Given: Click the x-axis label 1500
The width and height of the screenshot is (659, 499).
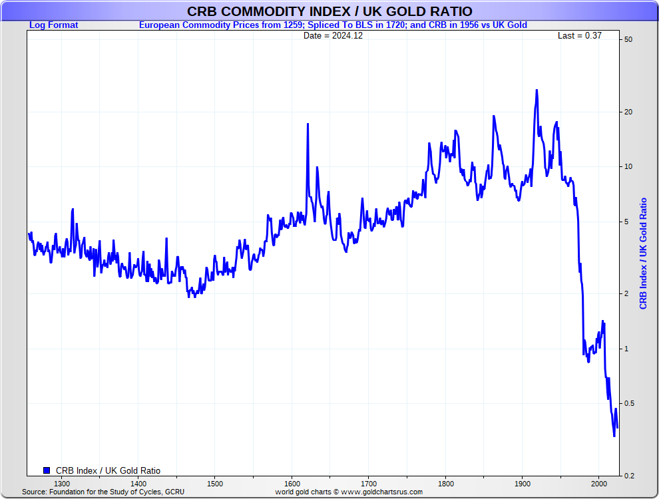Looking at the screenshot, I should (215, 484).
